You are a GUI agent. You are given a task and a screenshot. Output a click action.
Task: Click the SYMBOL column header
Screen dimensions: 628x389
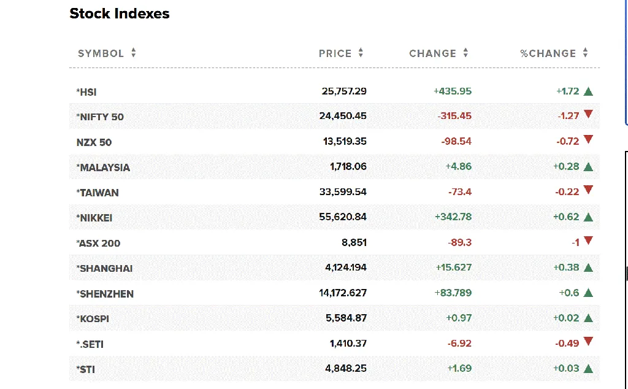point(101,53)
